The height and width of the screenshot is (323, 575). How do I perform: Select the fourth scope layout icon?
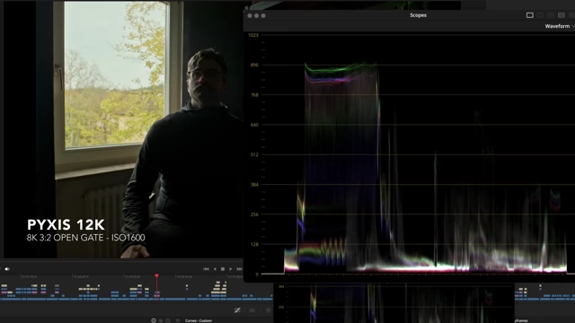pos(562,15)
